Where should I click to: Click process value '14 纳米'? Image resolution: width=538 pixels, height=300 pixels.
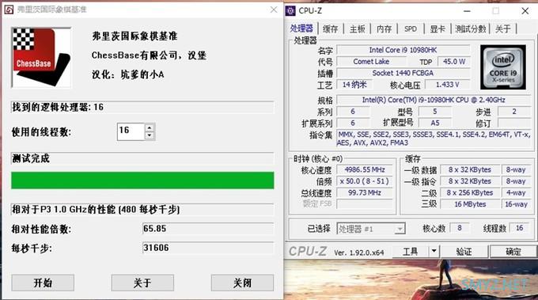point(354,85)
